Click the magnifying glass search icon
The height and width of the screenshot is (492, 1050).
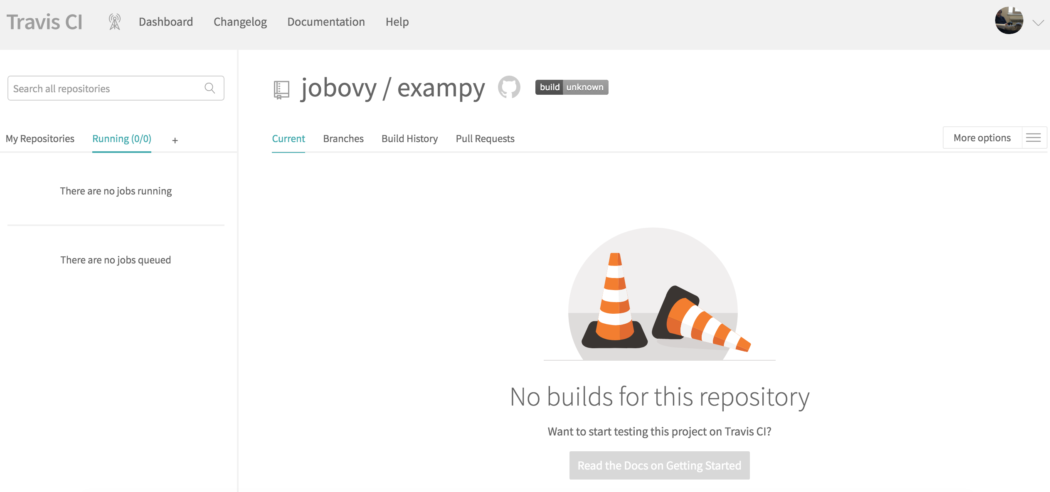point(210,88)
